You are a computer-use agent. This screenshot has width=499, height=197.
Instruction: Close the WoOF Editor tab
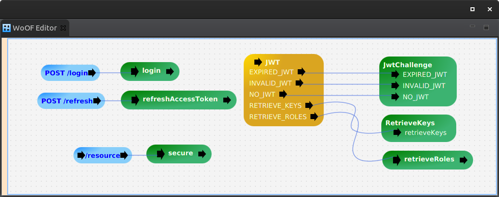point(63,28)
